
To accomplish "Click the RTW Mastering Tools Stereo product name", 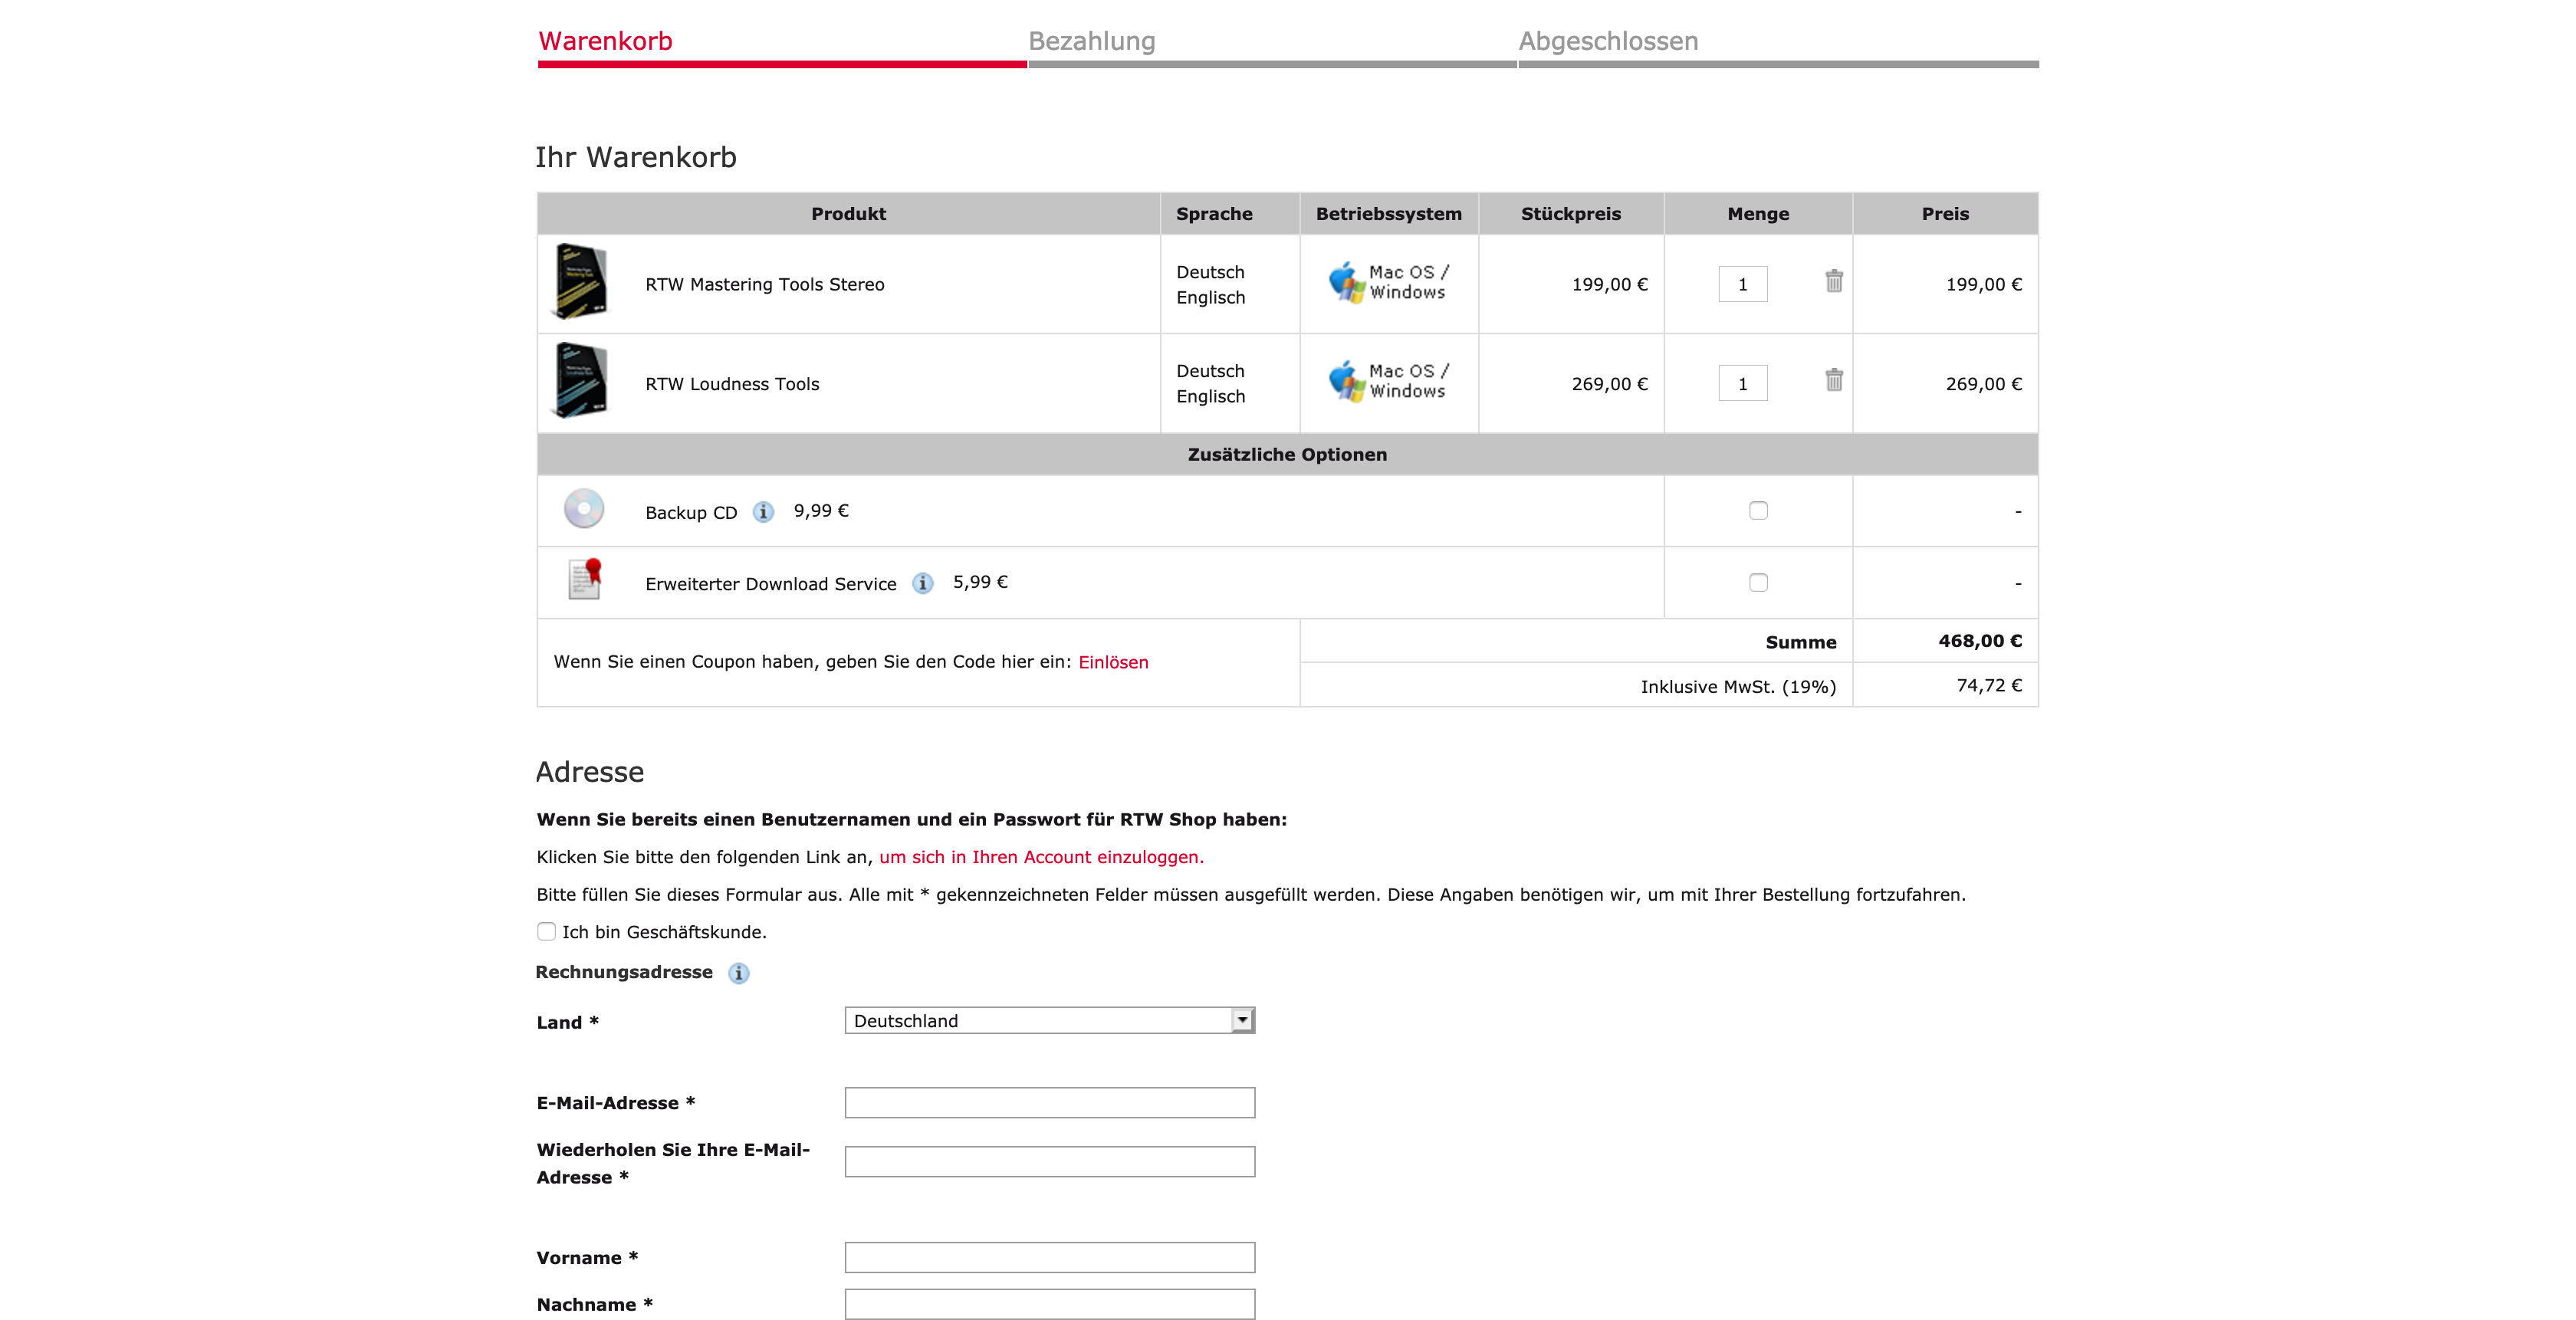I will tap(764, 285).
